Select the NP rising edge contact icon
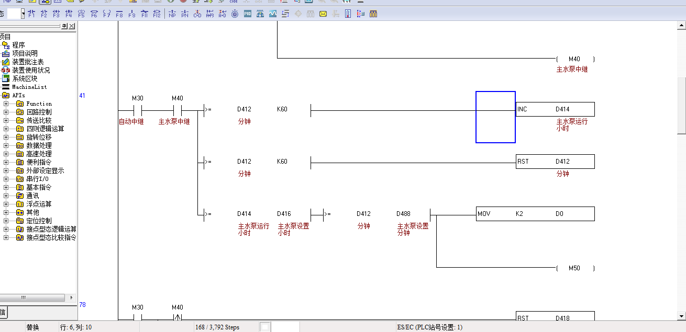 172,14
